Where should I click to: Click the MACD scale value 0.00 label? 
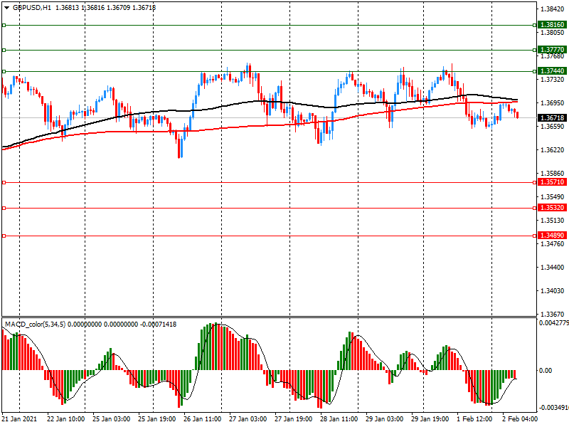(x=546, y=371)
